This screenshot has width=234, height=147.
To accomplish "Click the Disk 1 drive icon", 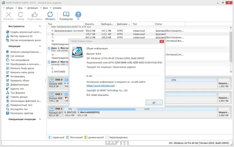I will (52, 94).
